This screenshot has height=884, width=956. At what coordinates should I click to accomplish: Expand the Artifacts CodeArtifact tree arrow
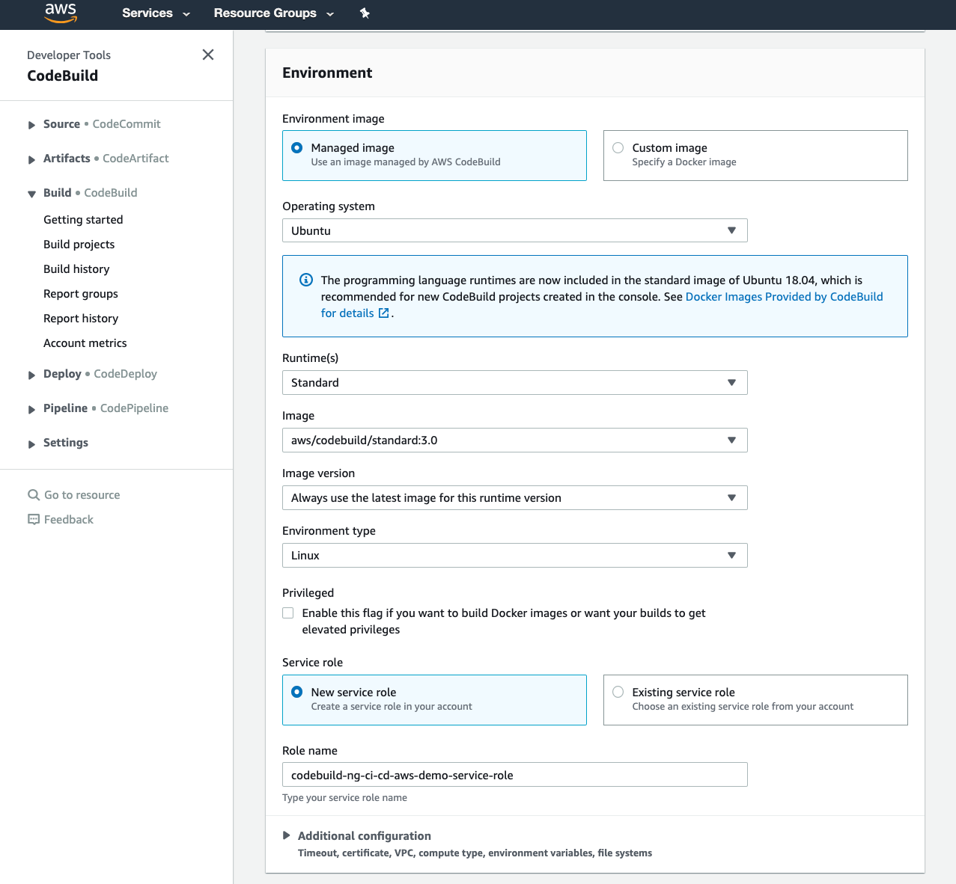click(31, 159)
